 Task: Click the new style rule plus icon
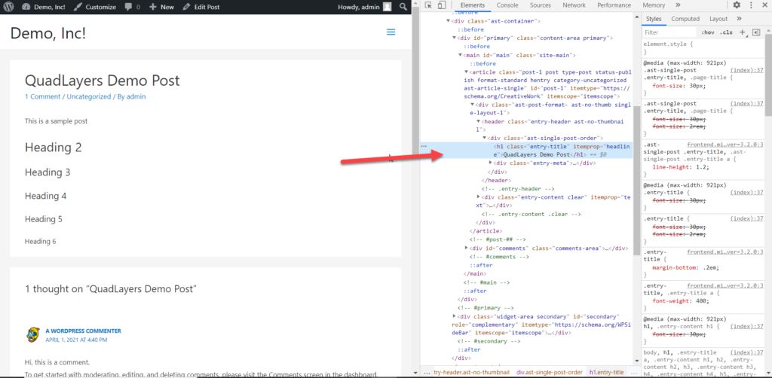coord(743,32)
